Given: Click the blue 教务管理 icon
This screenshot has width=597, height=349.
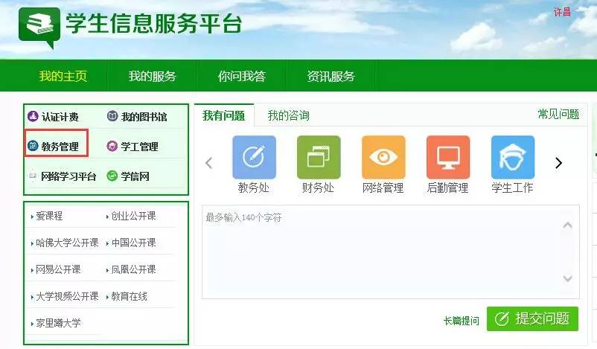Looking at the screenshot, I should tap(33, 146).
